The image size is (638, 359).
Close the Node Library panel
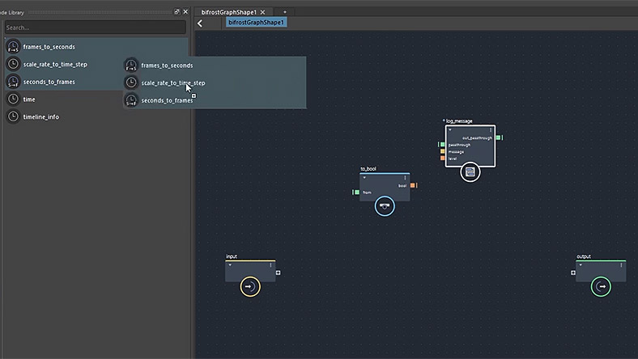185,12
